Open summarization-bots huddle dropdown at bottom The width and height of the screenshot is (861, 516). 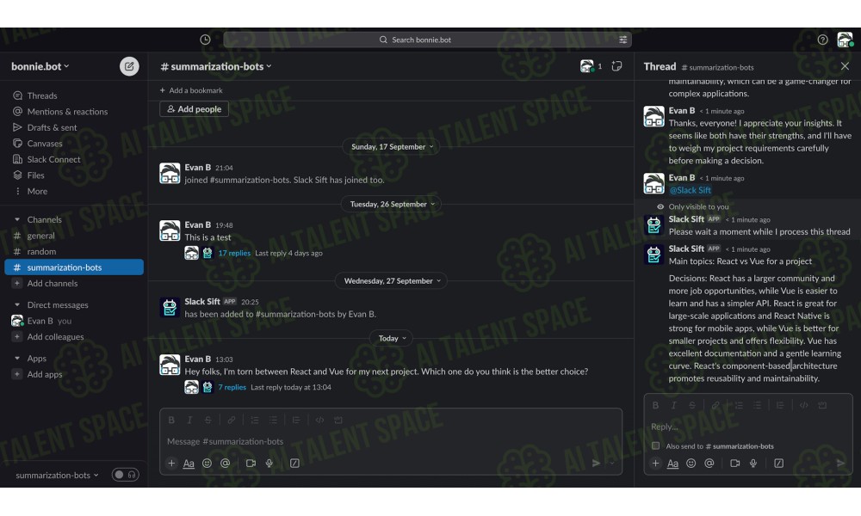(57, 475)
